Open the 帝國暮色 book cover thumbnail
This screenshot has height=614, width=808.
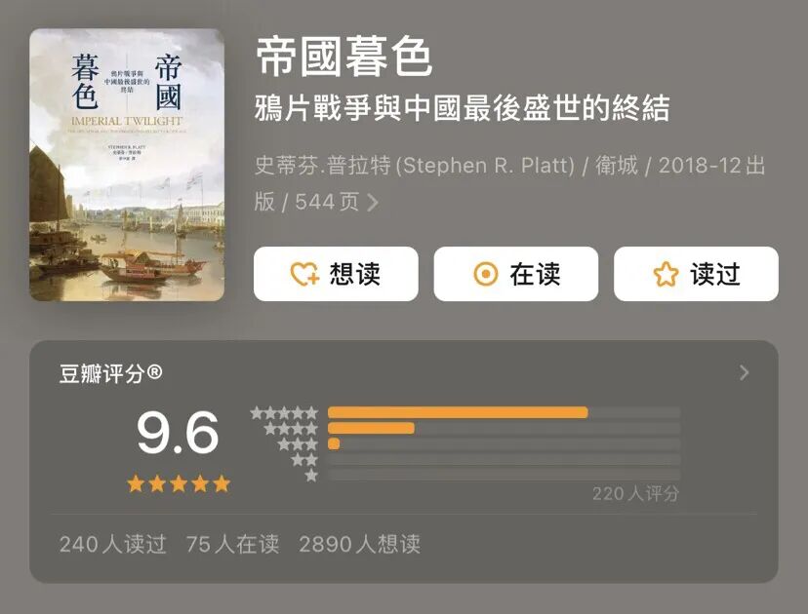pyautogui.click(x=127, y=165)
